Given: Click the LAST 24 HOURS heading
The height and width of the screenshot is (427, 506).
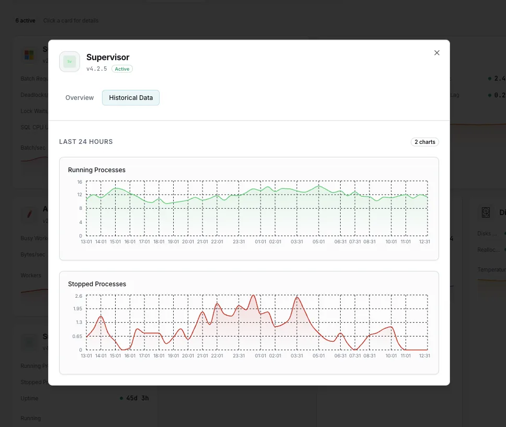Looking at the screenshot, I should point(86,142).
